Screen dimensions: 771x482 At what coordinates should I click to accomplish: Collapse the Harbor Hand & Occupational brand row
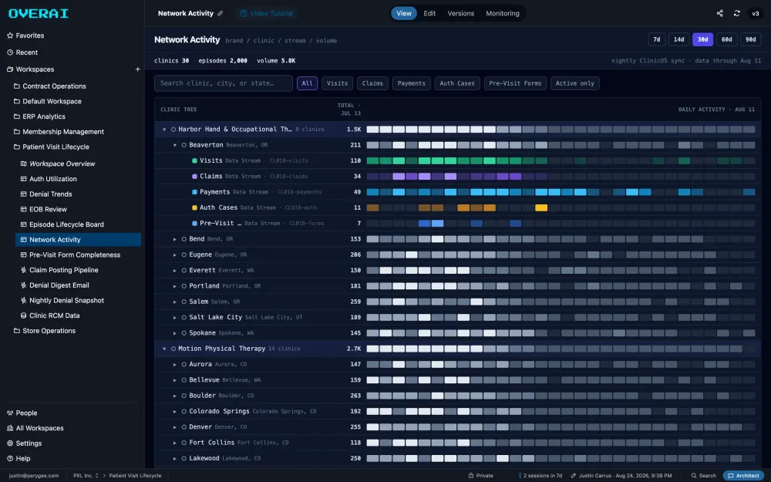point(164,130)
